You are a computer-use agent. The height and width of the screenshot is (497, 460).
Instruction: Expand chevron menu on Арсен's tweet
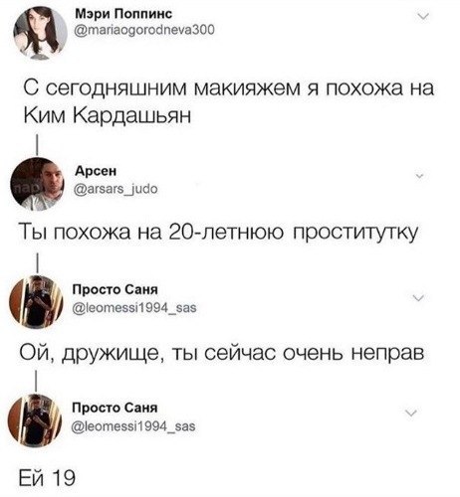[x=419, y=176]
